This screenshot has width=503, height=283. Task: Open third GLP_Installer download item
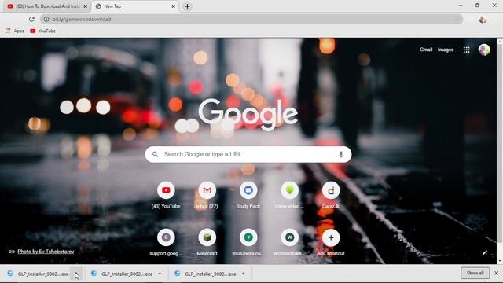206,274
